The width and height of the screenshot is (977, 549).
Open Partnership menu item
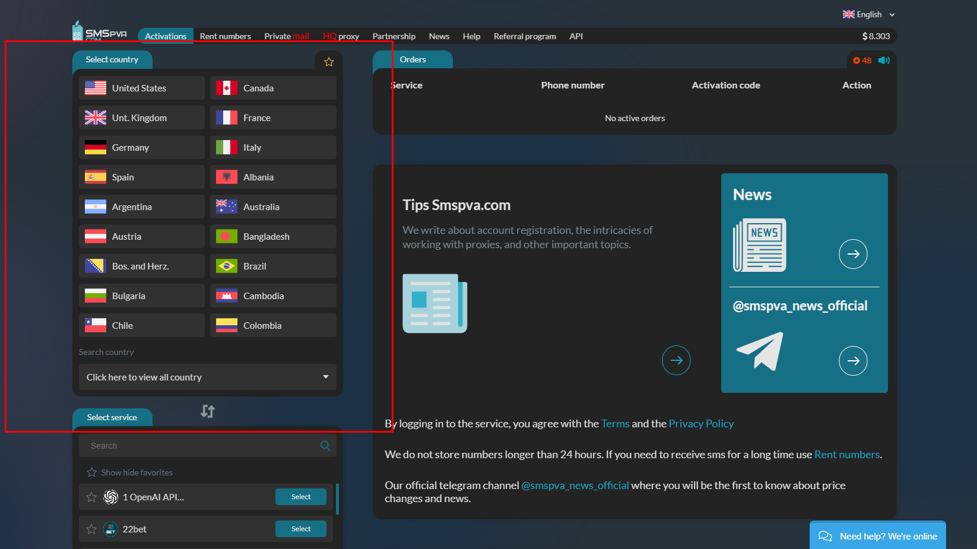click(394, 36)
